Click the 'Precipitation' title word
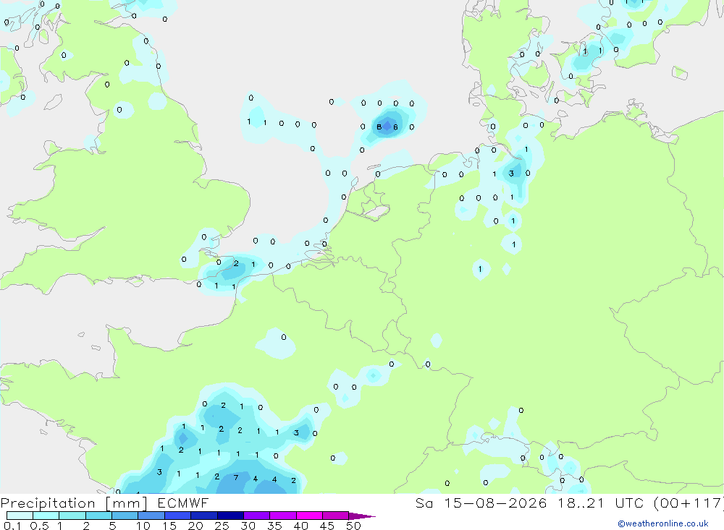The image size is (724, 530). pos(48,503)
